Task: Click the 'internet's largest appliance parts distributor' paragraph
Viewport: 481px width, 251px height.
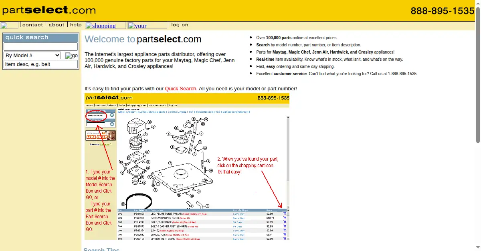Action: tap(160, 60)
